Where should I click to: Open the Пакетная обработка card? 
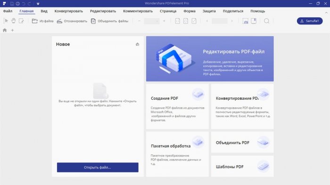point(177,154)
